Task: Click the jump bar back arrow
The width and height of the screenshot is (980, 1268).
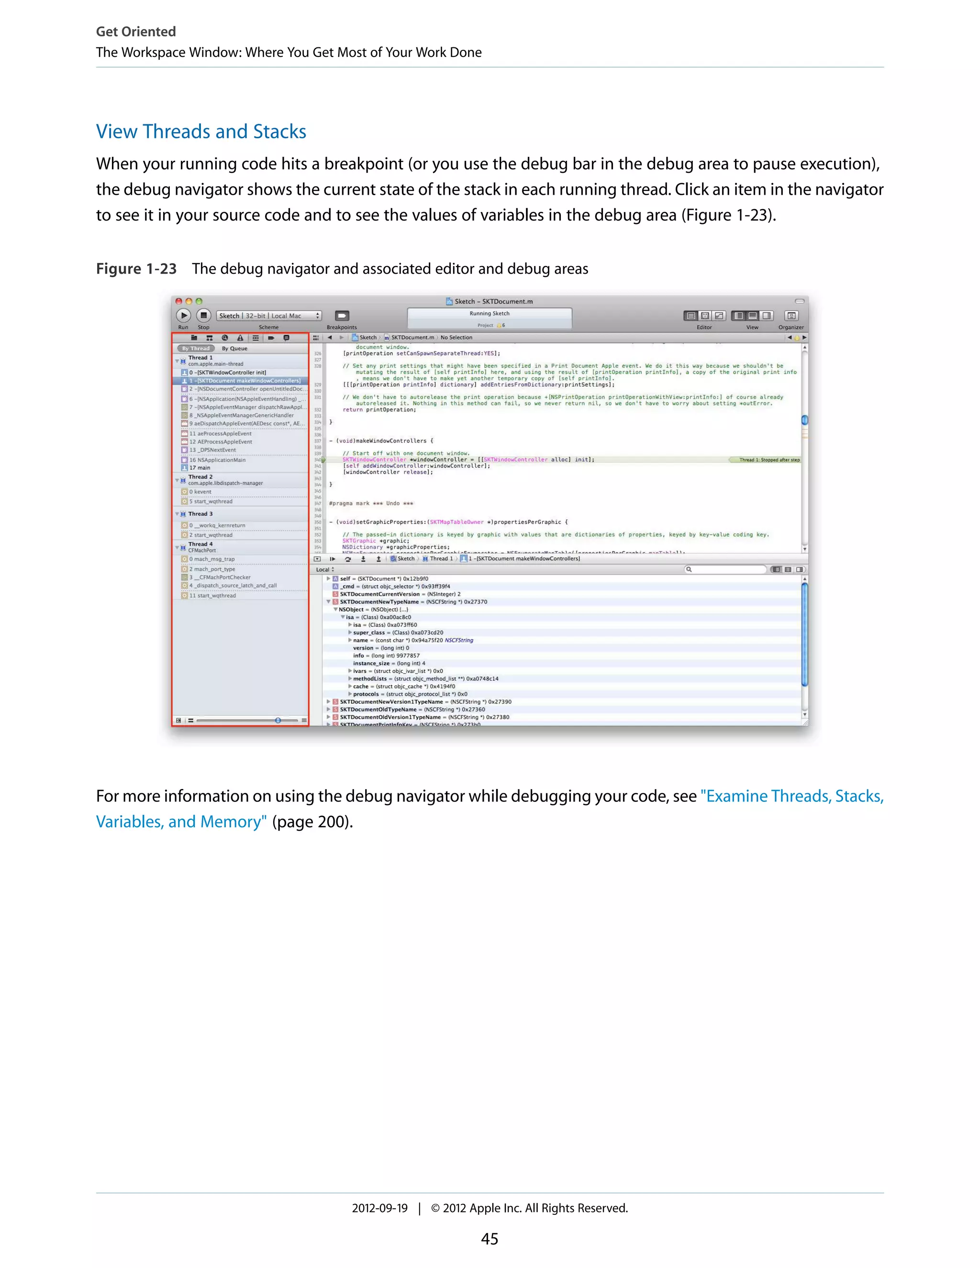Action: coord(330,337)
